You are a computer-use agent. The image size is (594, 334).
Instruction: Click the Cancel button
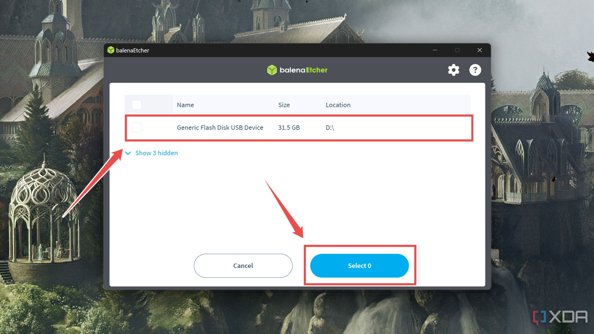(243, 266)
